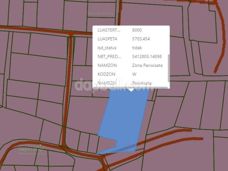Select the NAMZON attribute label
Viewport: 228px width, 171px height.
[x=106, y=65]
